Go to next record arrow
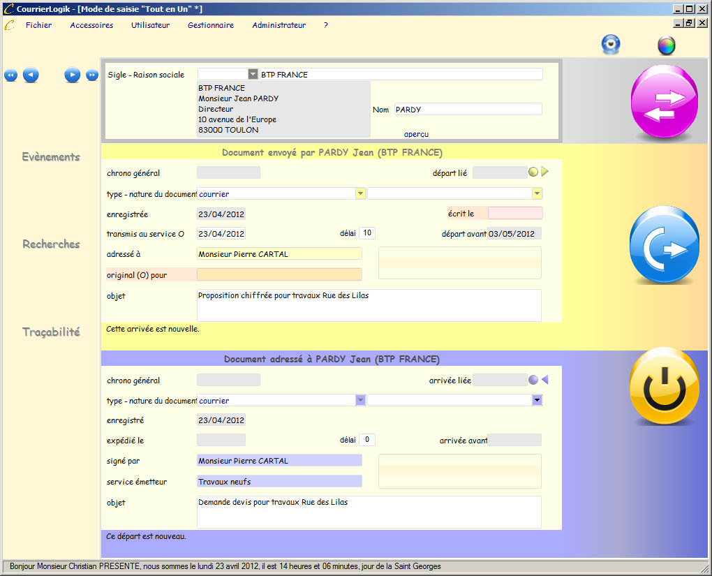Viewport: 712px width, 576px height. point(73,75)
